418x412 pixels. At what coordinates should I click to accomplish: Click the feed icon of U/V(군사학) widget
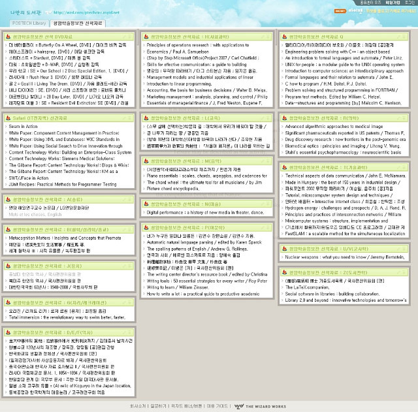[285, 248]
